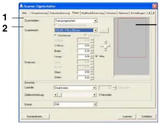Click the button beside Scanbereich dropdown
Viewport: 159px width, 123px height.
pos(104,30)
